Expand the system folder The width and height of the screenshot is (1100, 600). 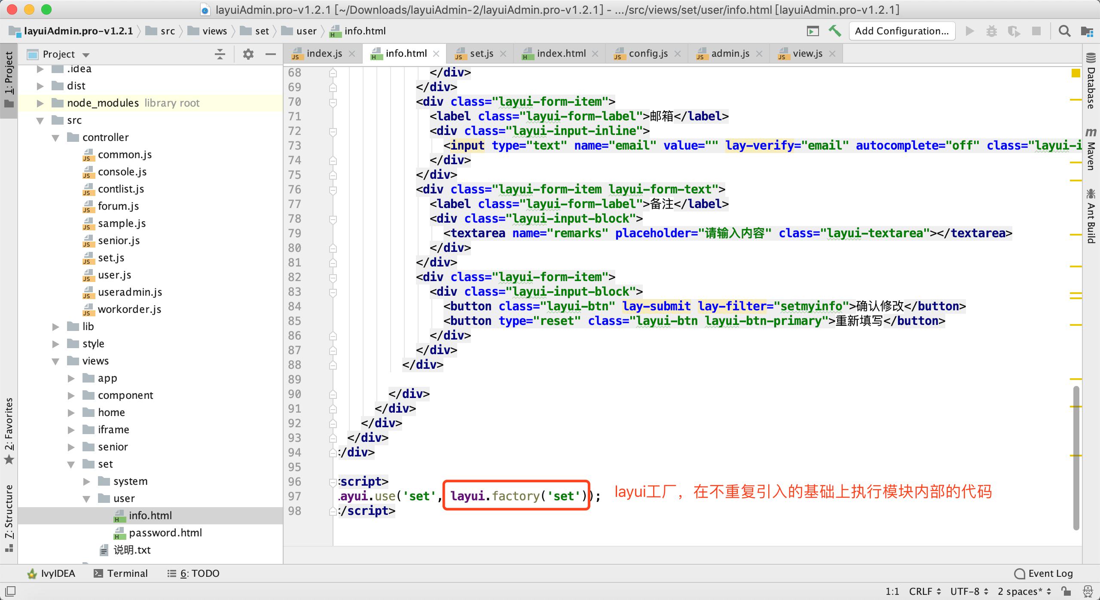(86, 481)
